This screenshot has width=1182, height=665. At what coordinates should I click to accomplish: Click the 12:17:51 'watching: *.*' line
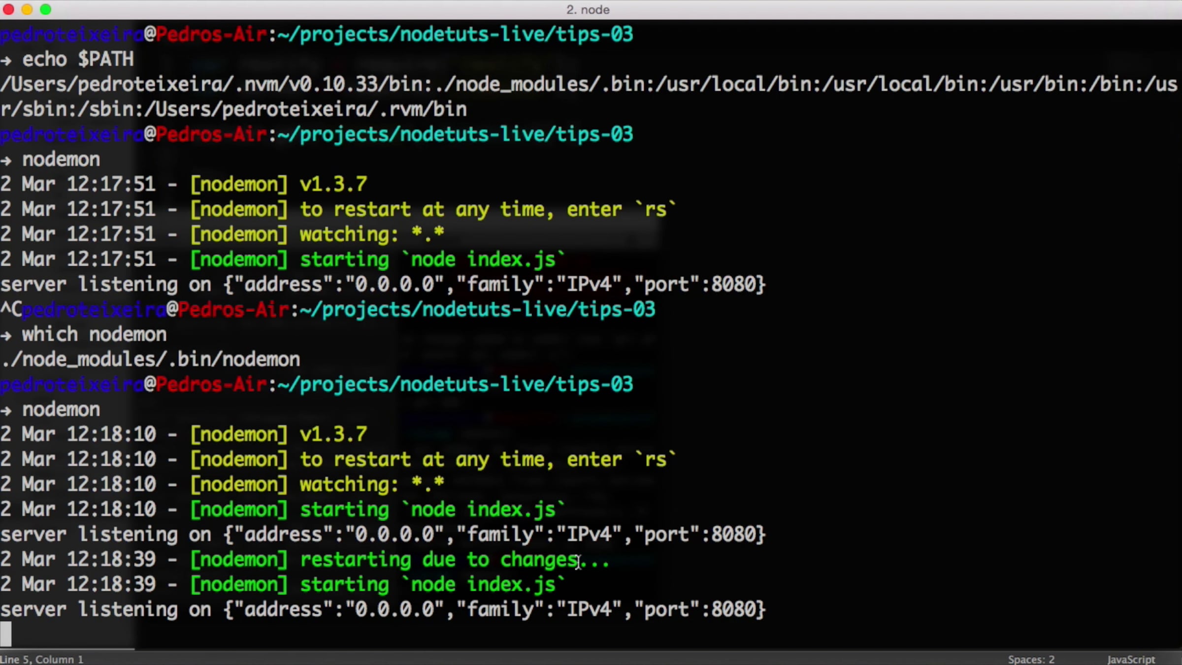pos(372,234)
